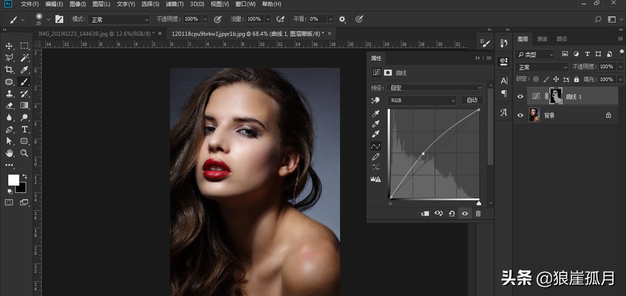The image size is (626, 296).
Task: Select the Rounded Rectangle shape tool
Action: 24,141
